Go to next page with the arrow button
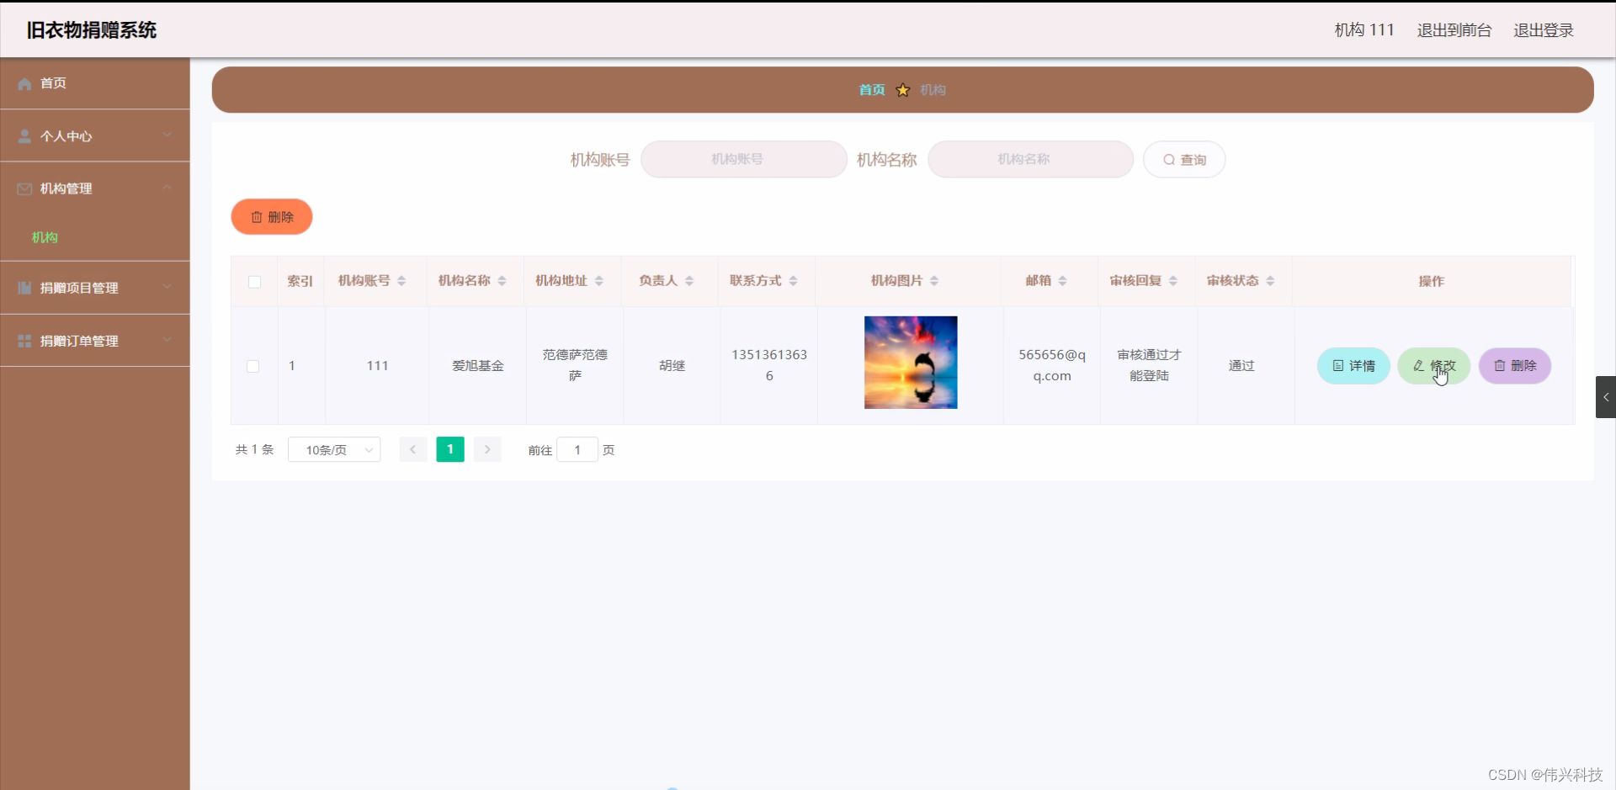The height and width of the screenshot is (790, 1616). pyautogui.click(x=487, y=449)
